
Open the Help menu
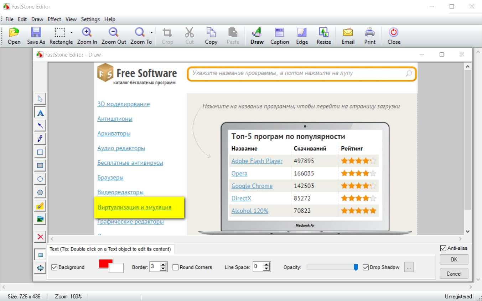click(x=110, y=19)
